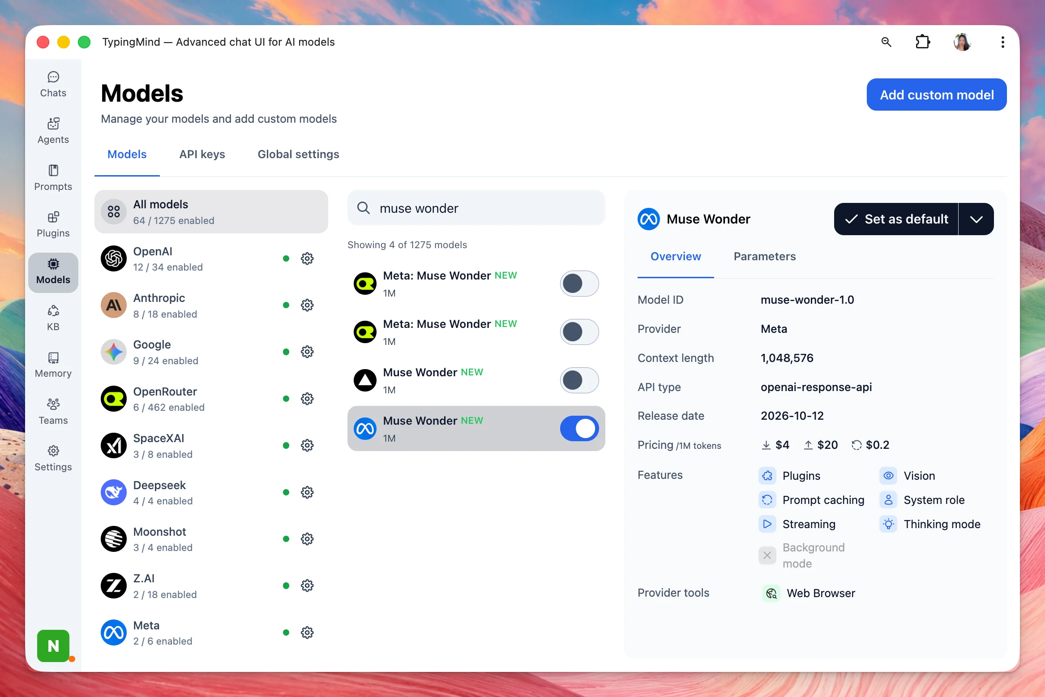Open Deepseek provider settings gear
Viewport: 1045px width, 697px height.
point(307,492)
